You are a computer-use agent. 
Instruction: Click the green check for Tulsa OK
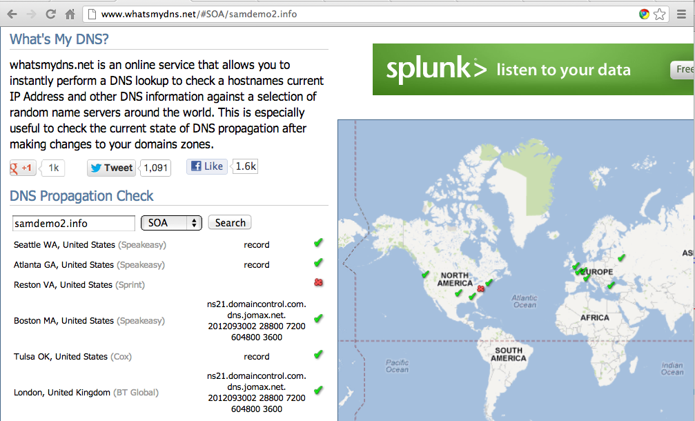coord(318,354)
